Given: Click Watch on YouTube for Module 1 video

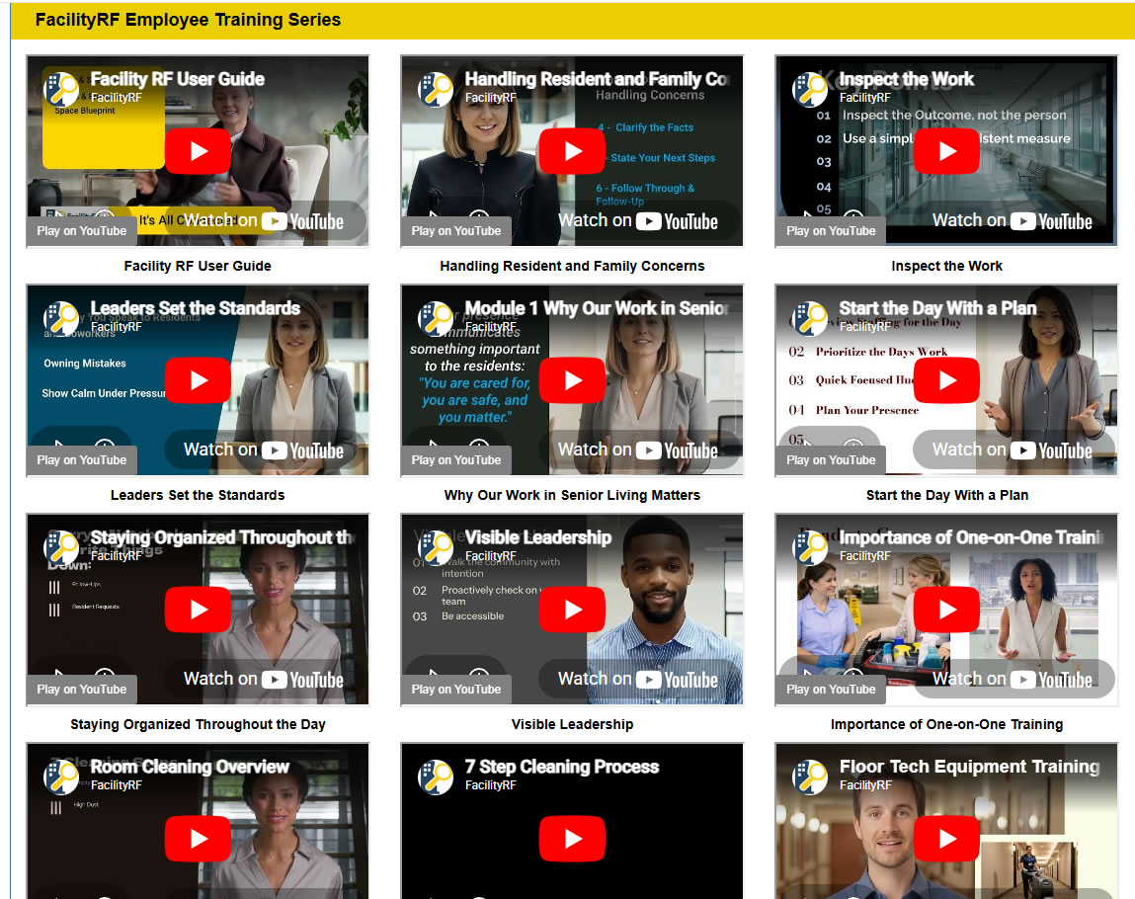Looking at the screenshot, I should click(638, 450).
